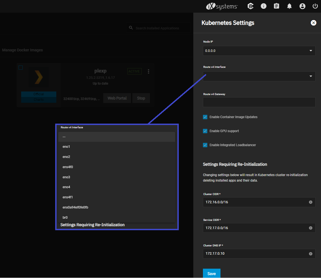This screenshot has width=321, height=278.
Task: Toggle Enable Container Image Updates checkbox
Action: pyautogui.click(x=205, y=117)
